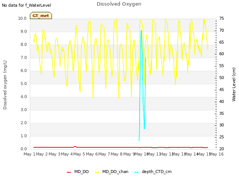
Task: Click the May 8 date tick label
Action: coord(117,154)
